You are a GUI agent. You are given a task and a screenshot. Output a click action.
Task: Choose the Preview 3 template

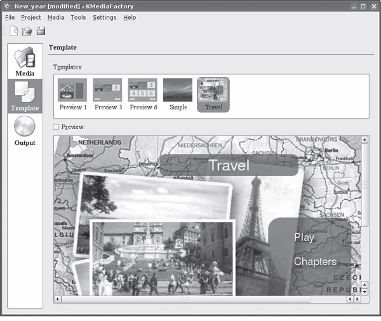click(107, 94)
